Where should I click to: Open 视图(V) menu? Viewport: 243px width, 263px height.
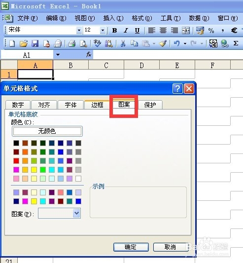click(85, 18)
